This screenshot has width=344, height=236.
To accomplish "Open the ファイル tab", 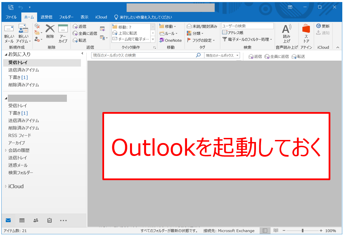I will pyautogui.click(x=11, y=17).
